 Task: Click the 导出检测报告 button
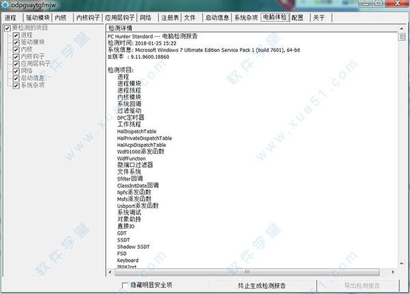pos(370,285)
